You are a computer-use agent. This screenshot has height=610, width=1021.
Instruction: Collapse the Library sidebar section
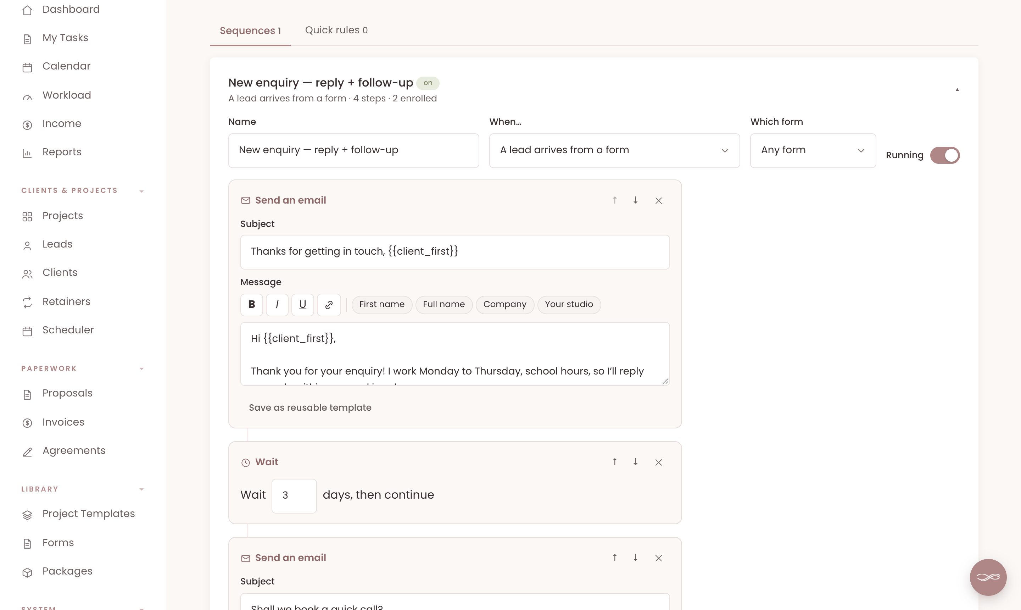(x=142, y=489)
